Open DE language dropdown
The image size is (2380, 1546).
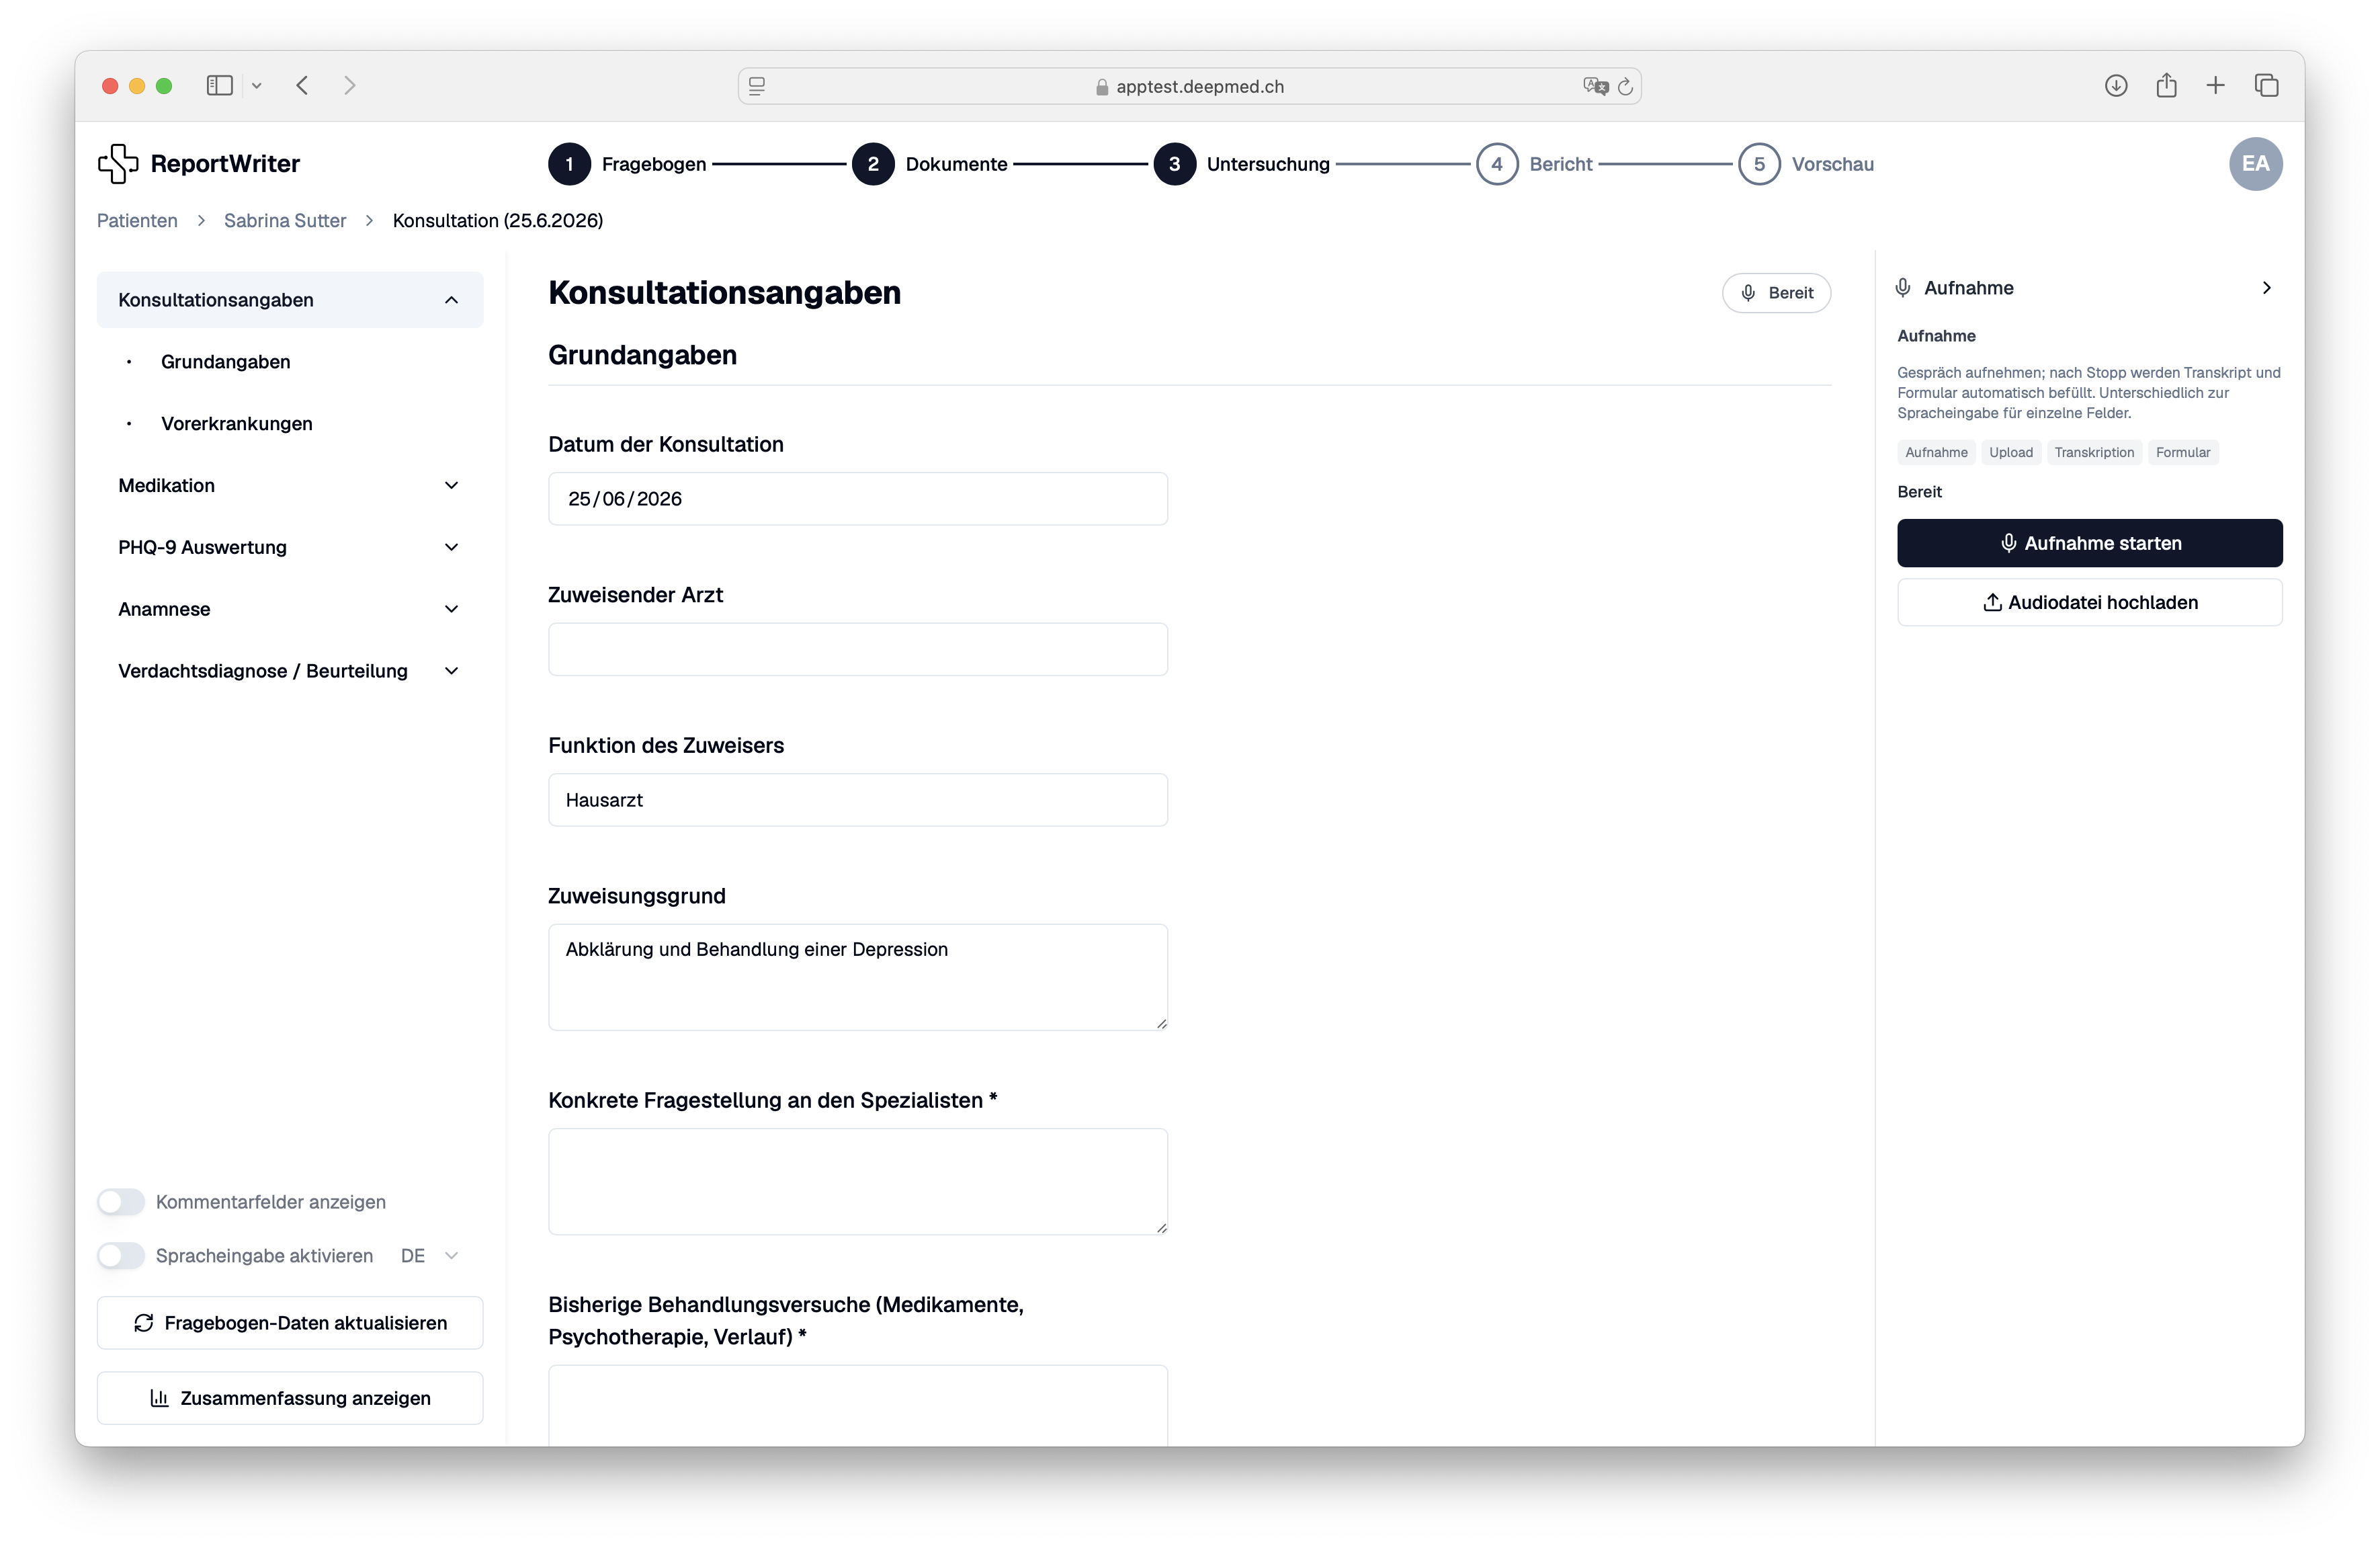[430, 1256]
